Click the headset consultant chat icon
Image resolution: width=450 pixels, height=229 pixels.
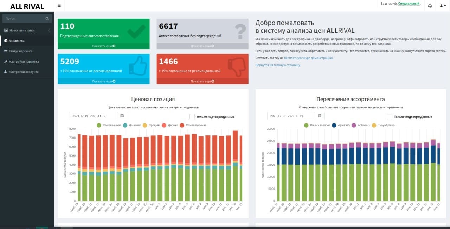point(430,6)
